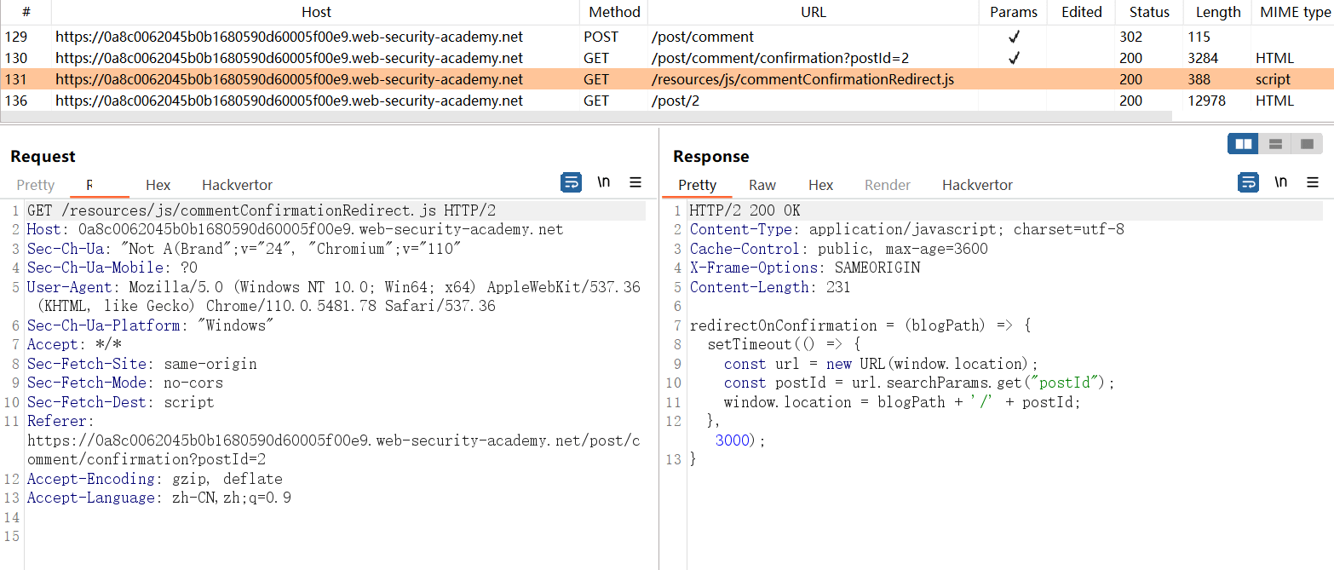Switch to side-by-side layout view icon
1334x570 pixels.
click(1243, 144)
